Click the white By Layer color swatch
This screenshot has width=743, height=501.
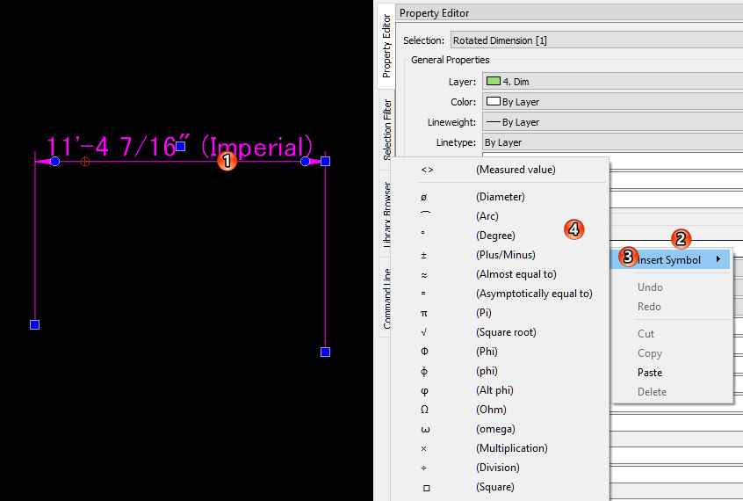tap(494, 101)
